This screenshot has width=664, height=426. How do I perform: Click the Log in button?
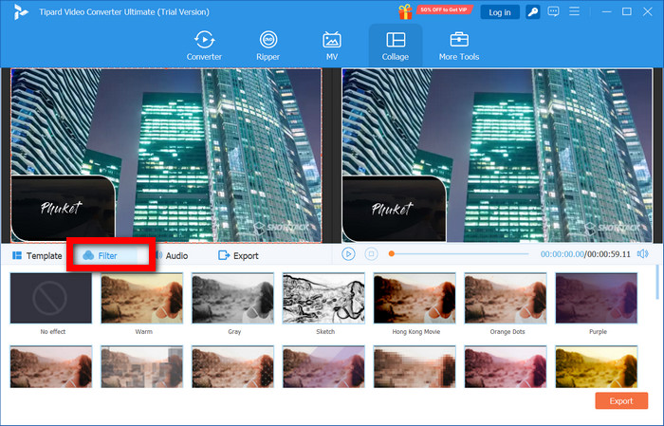500,12
